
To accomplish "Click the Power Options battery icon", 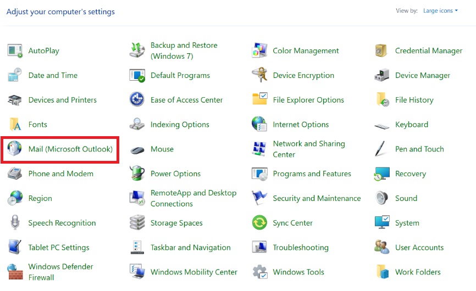I will click(137, 174).
